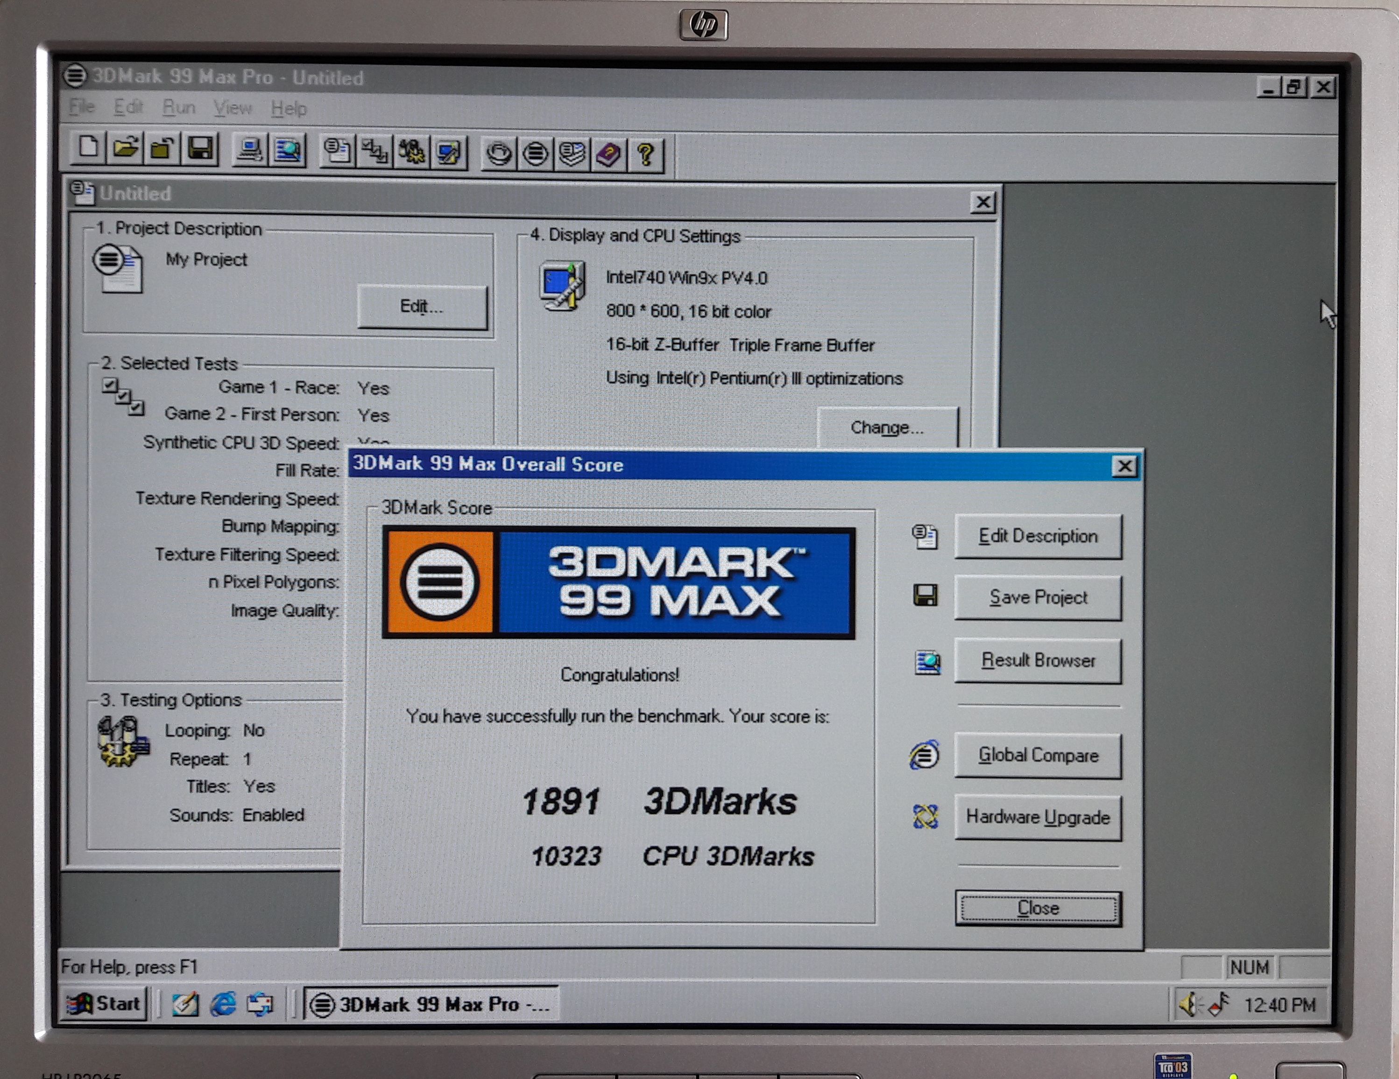Viewport: 1399px width, 1079px height.
Task: Click the Change... button in Display settings
Action: point(887,427)
